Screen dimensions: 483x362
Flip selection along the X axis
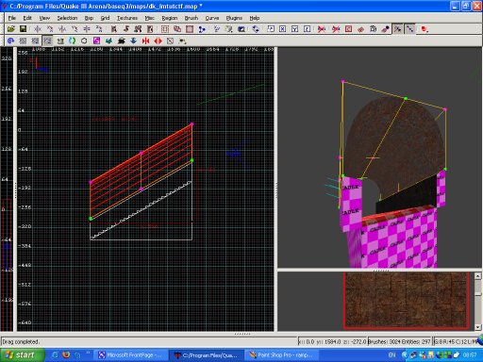38,29
